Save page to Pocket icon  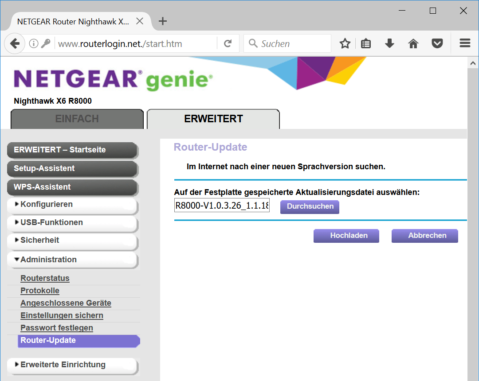pyautogui.click(x=437, y=43)
